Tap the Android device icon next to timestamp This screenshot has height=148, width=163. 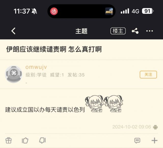coord(155,127)
